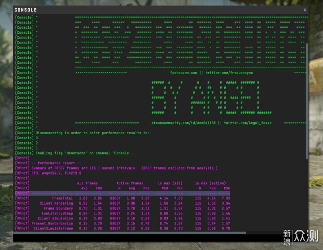Click the 'Active frames' column header

(130, 183)
